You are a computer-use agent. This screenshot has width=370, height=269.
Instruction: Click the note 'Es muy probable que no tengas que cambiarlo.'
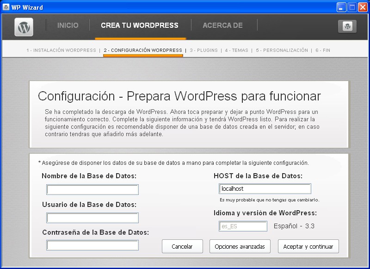[270, 200]
